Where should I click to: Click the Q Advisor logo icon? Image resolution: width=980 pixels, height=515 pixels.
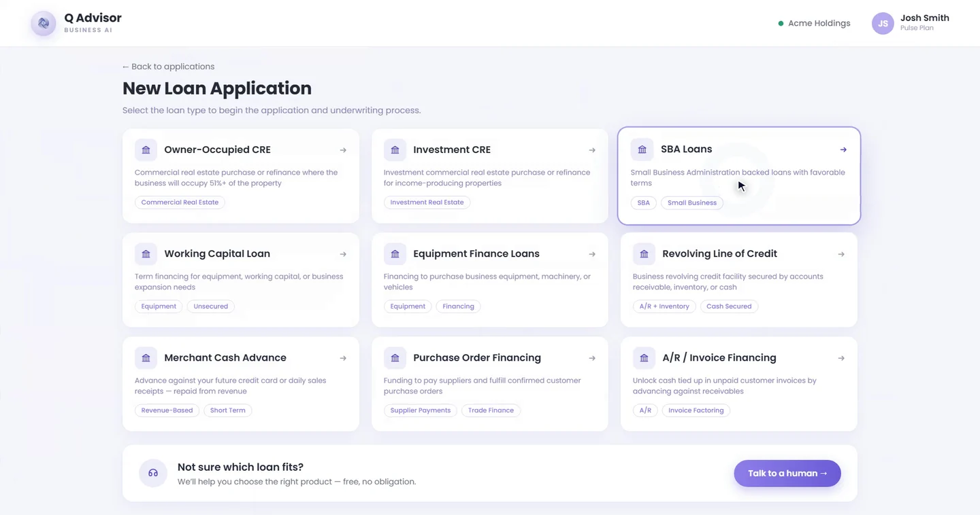point(44,23)
